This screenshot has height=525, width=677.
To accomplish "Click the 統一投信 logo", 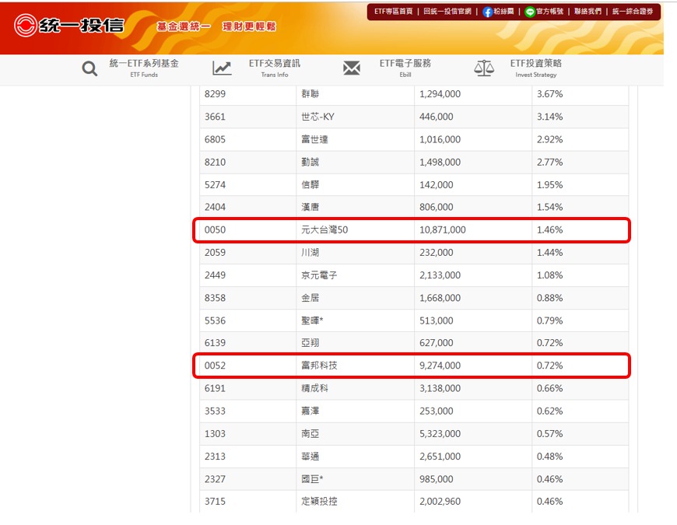I will [69, 25].
